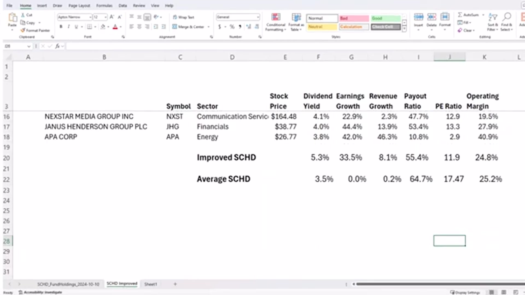525x295 pixels.
Task: Open the File menu
Action: click(9, 5)
